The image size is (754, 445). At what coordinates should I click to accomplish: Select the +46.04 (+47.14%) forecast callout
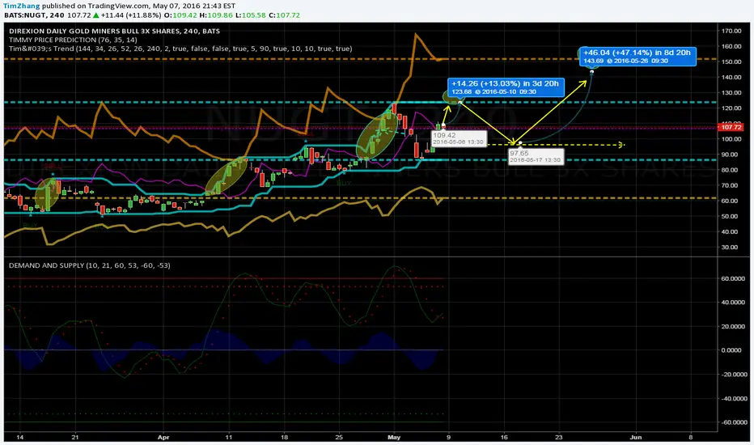coord(638,57)
